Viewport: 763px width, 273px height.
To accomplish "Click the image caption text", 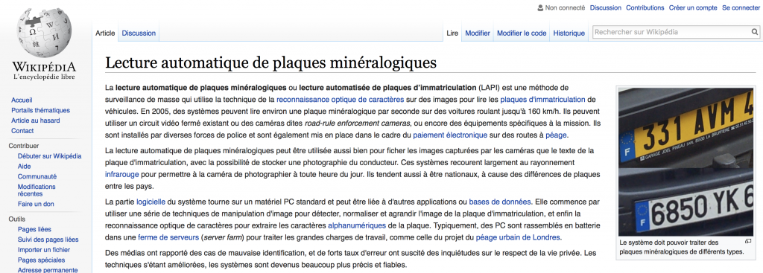I will (682, 247).
